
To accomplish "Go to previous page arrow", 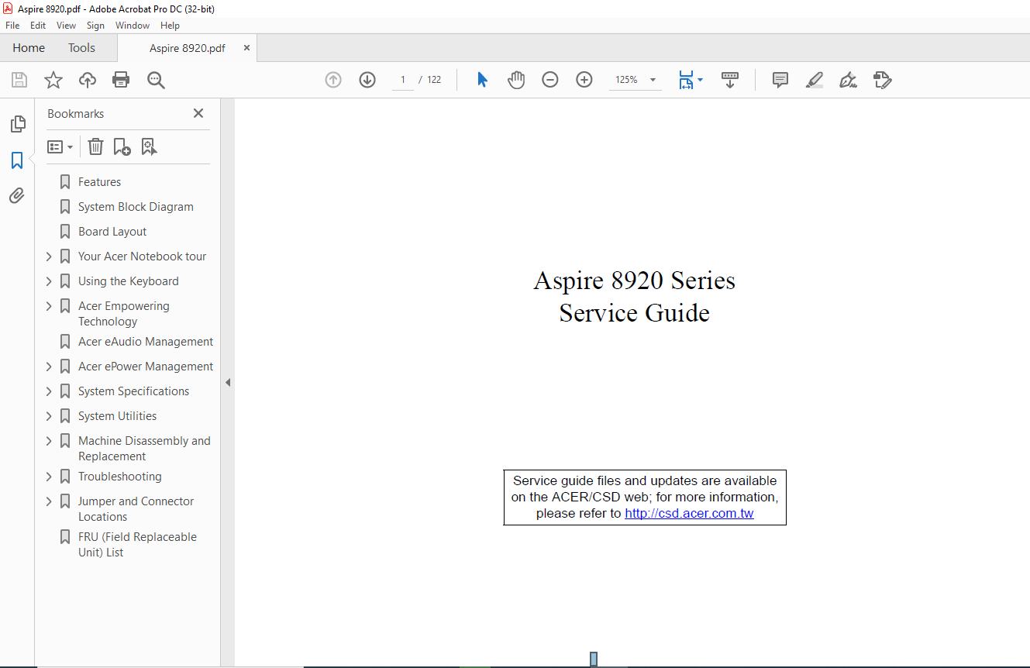I will (x=333, y=80).
